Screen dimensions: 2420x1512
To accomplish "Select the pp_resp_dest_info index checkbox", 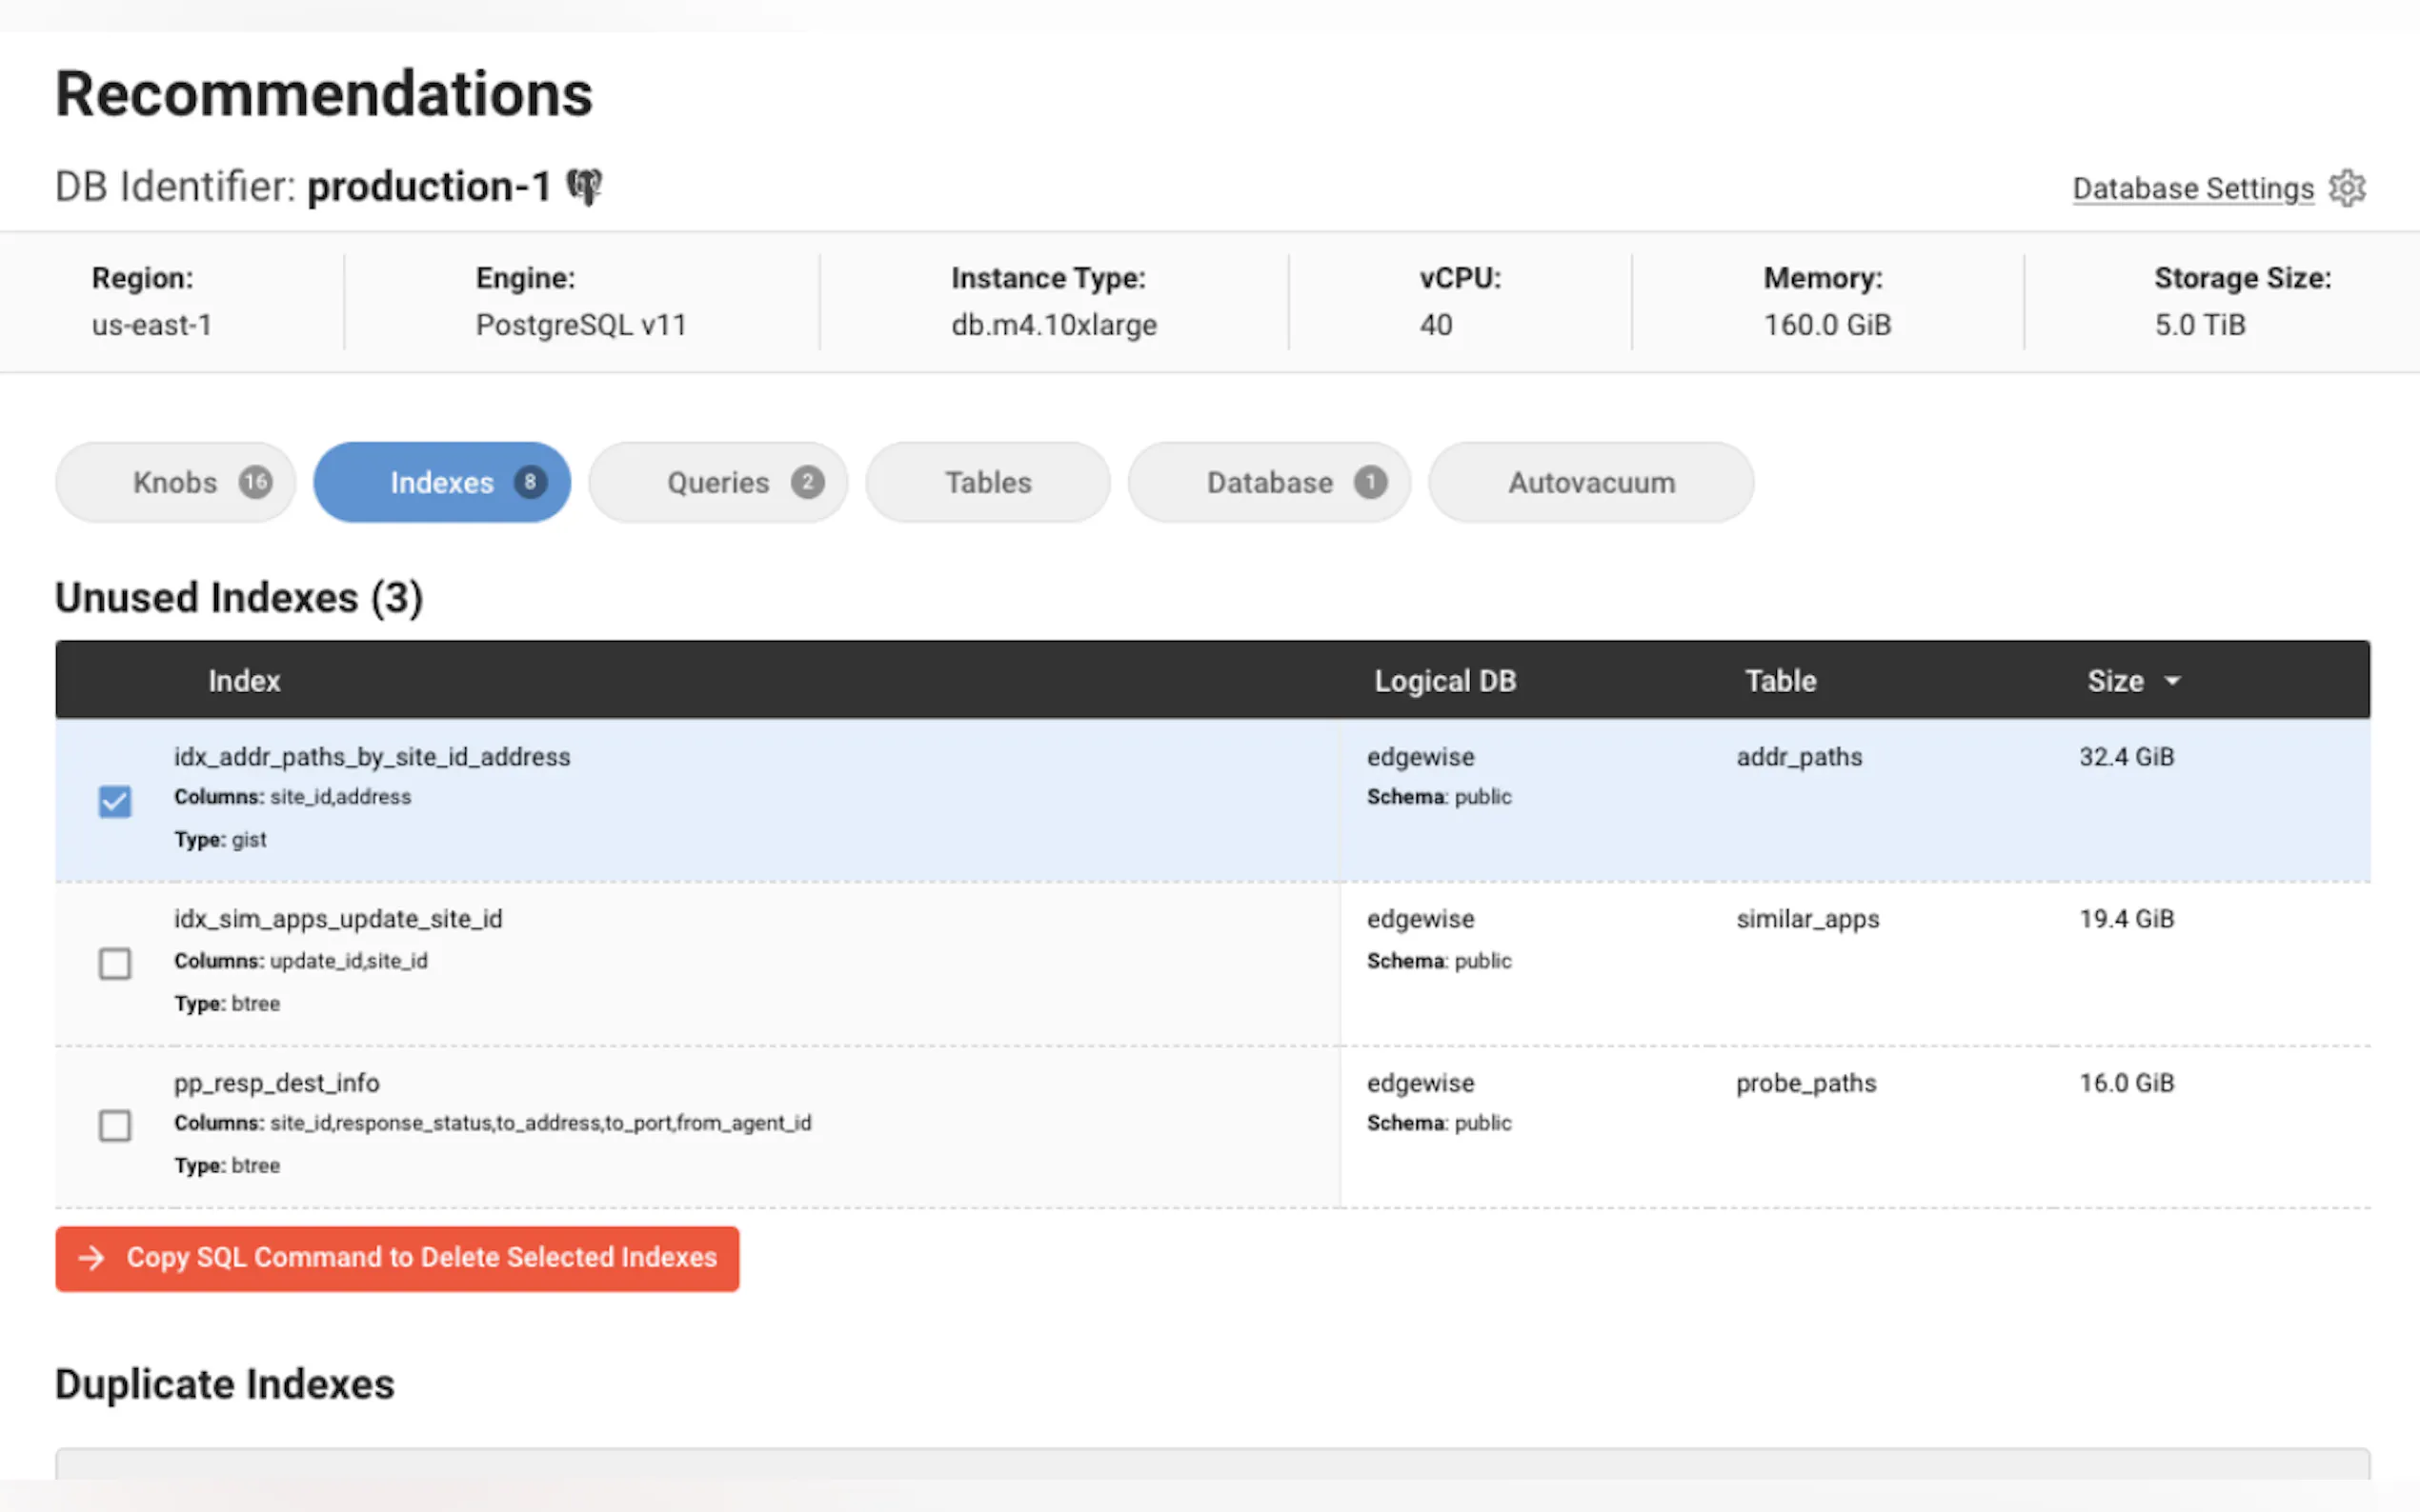I will coord(115,1125).
